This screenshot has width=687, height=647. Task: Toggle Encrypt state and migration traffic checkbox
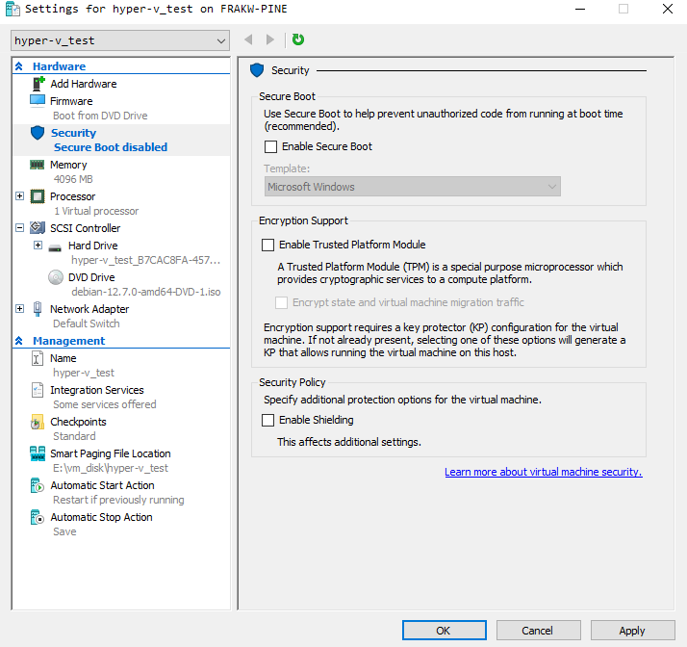click(x=281, y=302)
